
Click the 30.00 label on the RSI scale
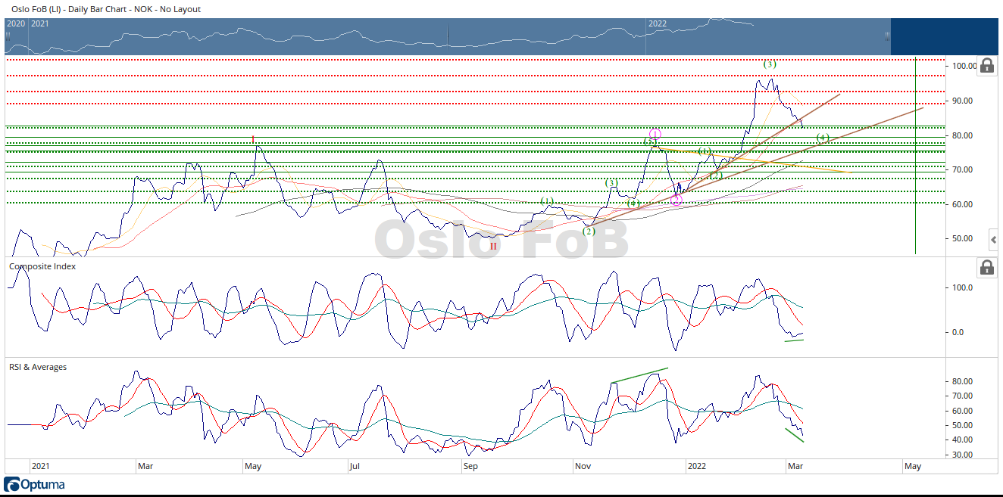[x=964, y=455]
